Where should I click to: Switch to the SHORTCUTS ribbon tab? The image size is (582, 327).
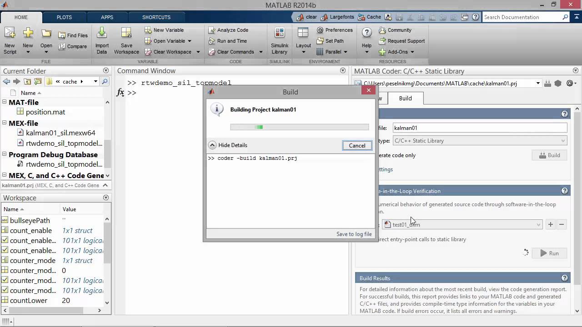click(x=156, y=17)
